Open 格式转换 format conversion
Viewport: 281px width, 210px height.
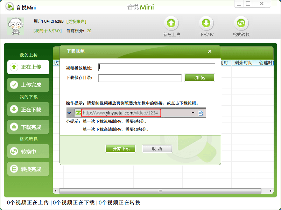241,22
